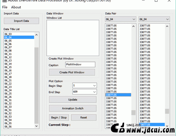Image resolution: width=176 pixels, height=136 pixels.
Task: Click the Data Title List scroll down arrow
Action: (36, 127)
